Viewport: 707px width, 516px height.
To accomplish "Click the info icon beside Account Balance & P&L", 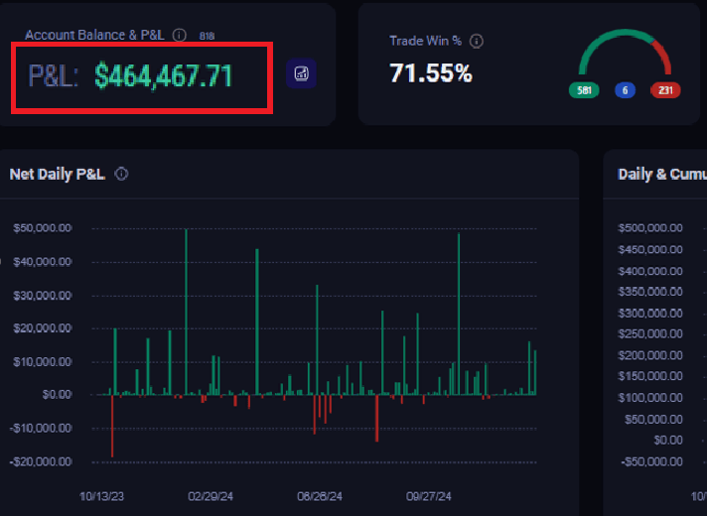I will coord(180,35).
